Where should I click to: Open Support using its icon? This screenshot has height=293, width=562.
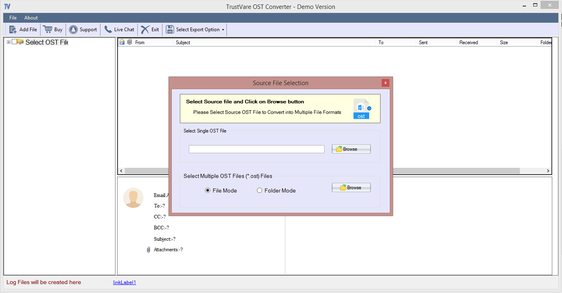point(73,29)
